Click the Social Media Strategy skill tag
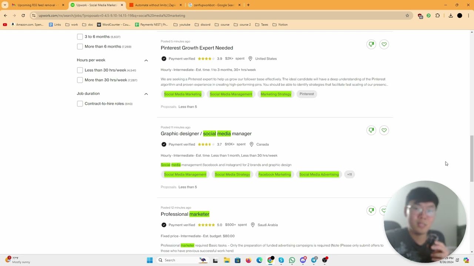Screen dimensions: 474x266 coord(232,174)
